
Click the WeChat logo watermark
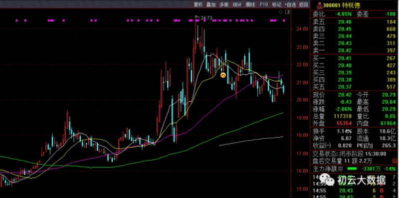click(x=327, y=180)
